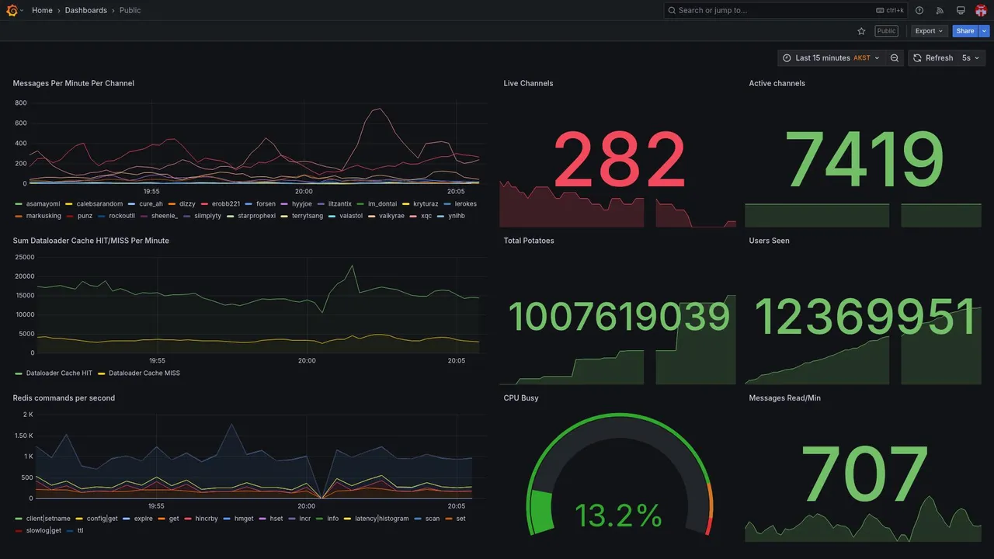Image resolution: width=994 pixels, height=559 pixels.
Task: Open the Export dropdown menu
Action: [929, 31]
